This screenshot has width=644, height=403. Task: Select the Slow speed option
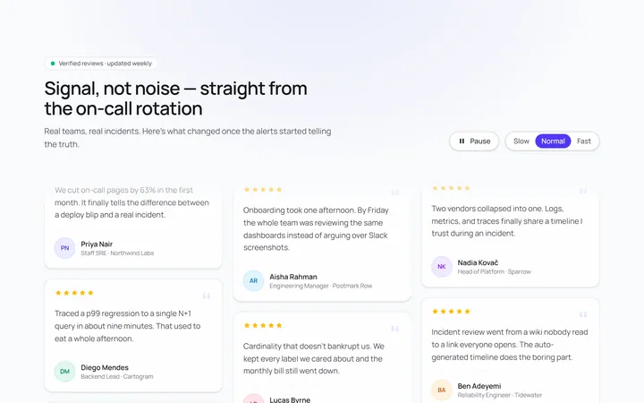pyautogui.click(x=521, y=141)
